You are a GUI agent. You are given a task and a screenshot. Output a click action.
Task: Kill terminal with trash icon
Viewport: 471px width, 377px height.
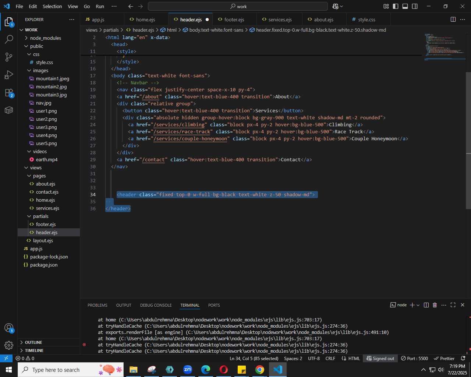pyautogui.click(x=435, y=305)
